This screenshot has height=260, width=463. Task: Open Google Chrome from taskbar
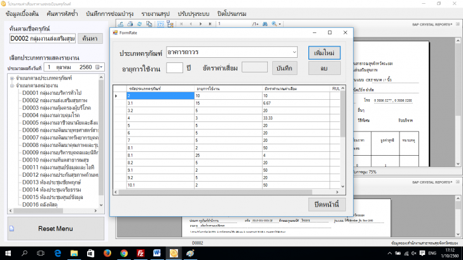124,253
